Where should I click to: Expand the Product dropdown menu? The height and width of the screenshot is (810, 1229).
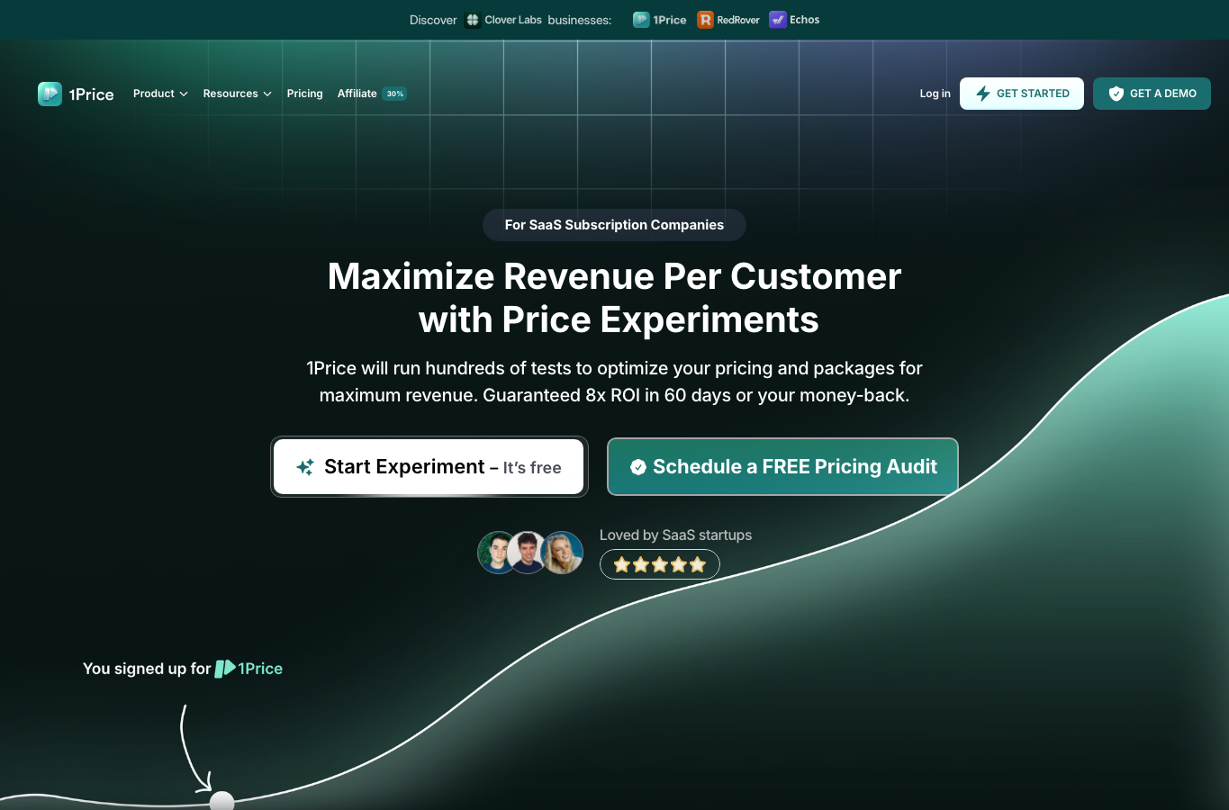tap(160, 94)
